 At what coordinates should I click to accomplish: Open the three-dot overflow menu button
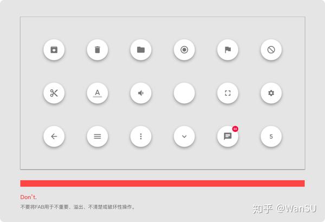point(141,137)
